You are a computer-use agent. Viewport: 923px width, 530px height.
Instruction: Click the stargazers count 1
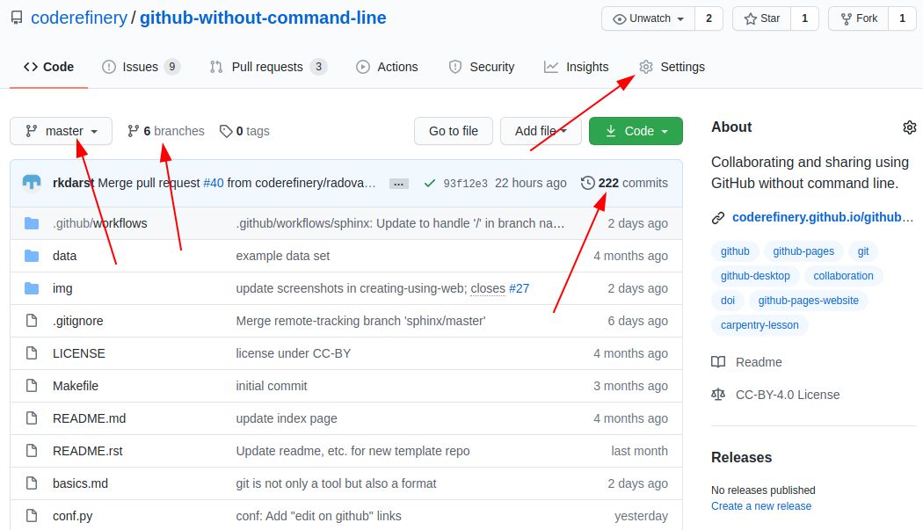tap(804, 18)
